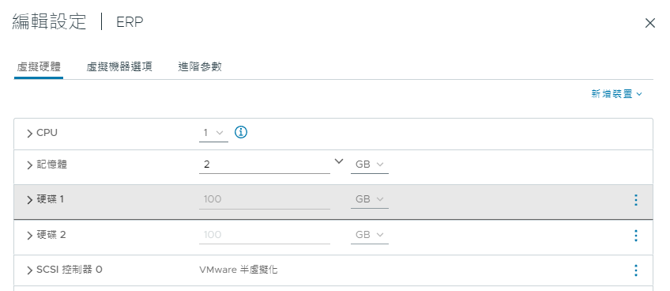Switch to the 進階參數 tab
Screen dimensions: 670x291
[x=200, y=66]
